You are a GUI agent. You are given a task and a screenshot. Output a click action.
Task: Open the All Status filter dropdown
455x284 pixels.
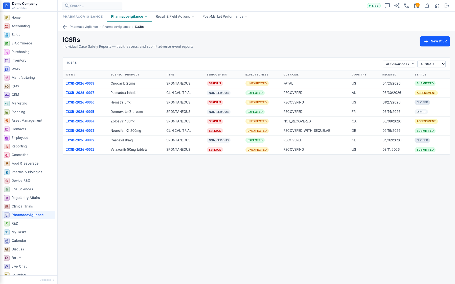tap(431, 64)
